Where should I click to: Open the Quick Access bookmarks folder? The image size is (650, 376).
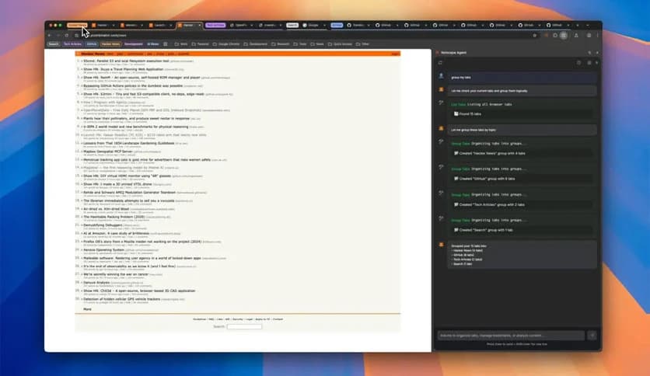coord(340,44)
